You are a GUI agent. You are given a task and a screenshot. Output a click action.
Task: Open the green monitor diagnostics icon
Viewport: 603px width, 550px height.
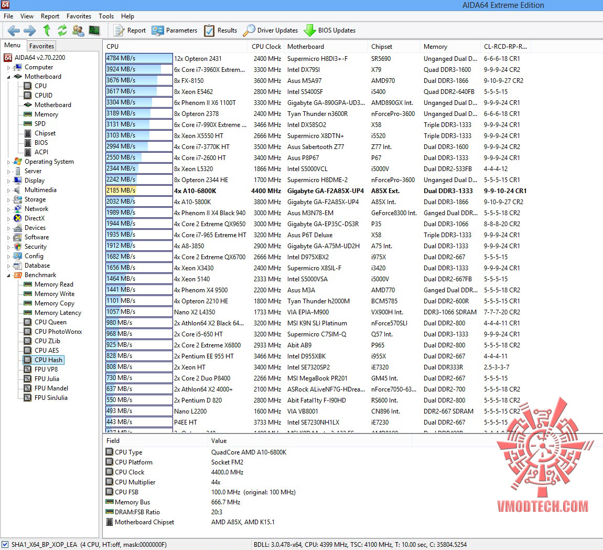click(94, 30)
